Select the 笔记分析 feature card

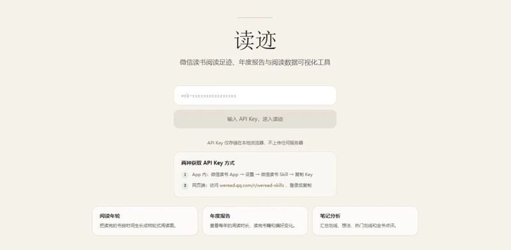[365, 221]
